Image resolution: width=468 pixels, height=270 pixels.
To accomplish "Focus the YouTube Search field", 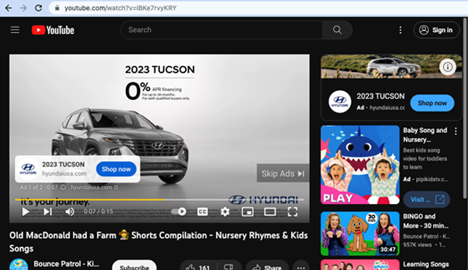I will pos(222,30).
